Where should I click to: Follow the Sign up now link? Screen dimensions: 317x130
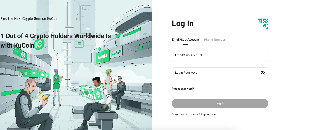(x=209, y=115)
